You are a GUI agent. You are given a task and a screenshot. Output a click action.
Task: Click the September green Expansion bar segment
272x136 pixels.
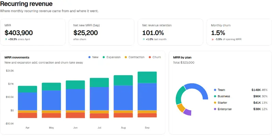(x=147, y=78)
